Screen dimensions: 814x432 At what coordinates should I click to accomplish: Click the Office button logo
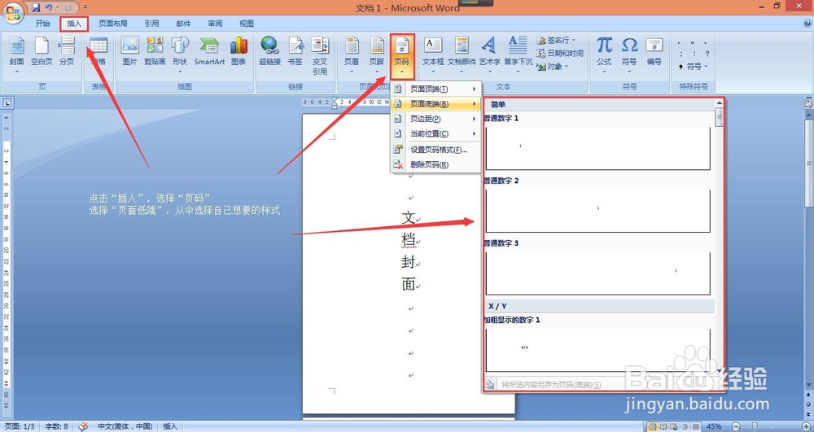[x=14, y=12]
